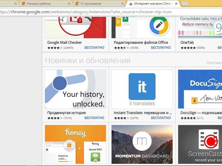
Task: Open the Screencastify thumbnail
Action: tap(200, 144)
